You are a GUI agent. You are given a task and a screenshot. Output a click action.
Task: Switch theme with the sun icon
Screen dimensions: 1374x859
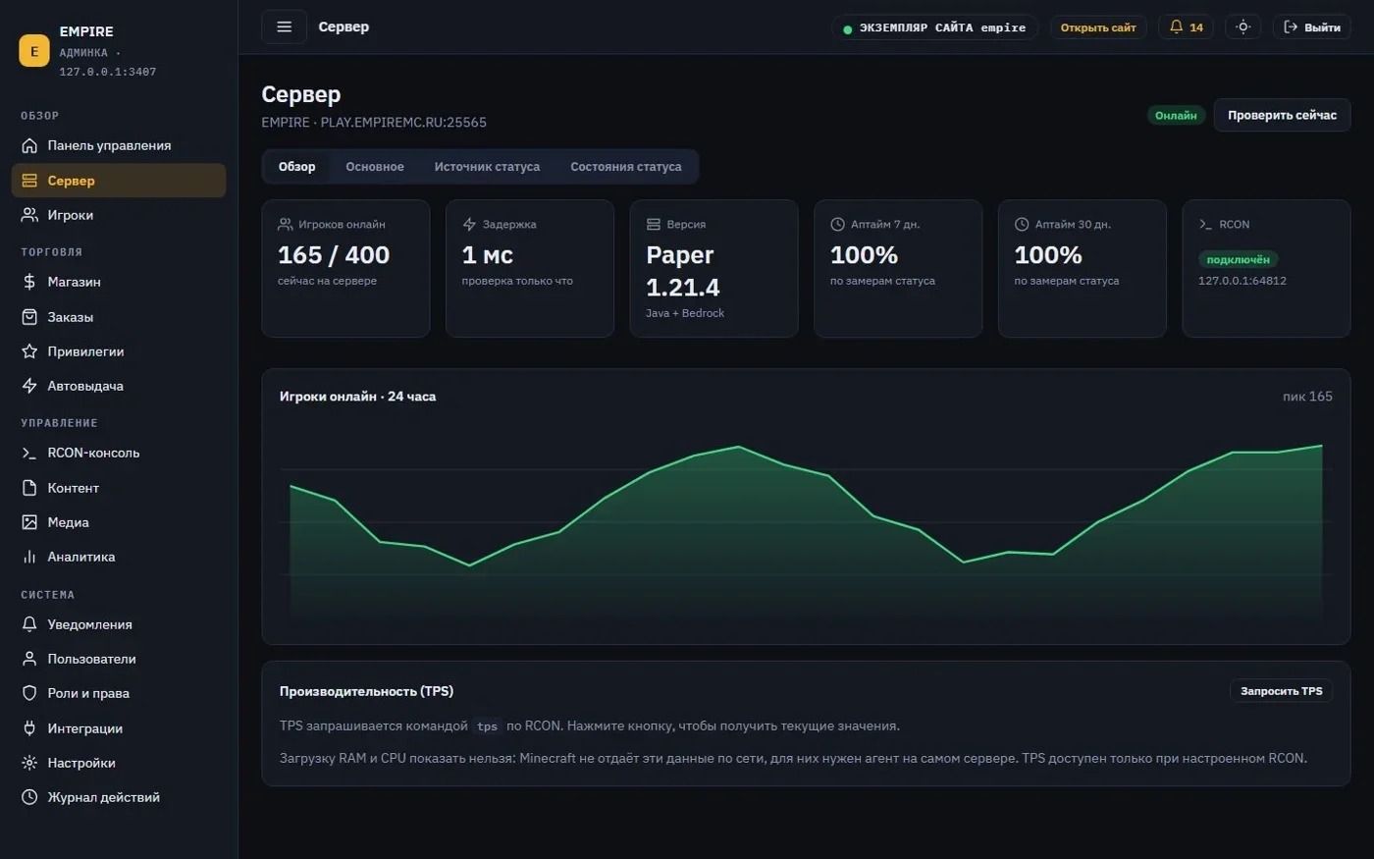[x=1242, y=27]
